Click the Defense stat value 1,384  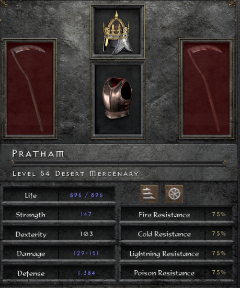click(x=86, y=273)
